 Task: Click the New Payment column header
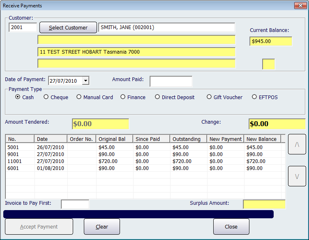click(x=226, y=139)
